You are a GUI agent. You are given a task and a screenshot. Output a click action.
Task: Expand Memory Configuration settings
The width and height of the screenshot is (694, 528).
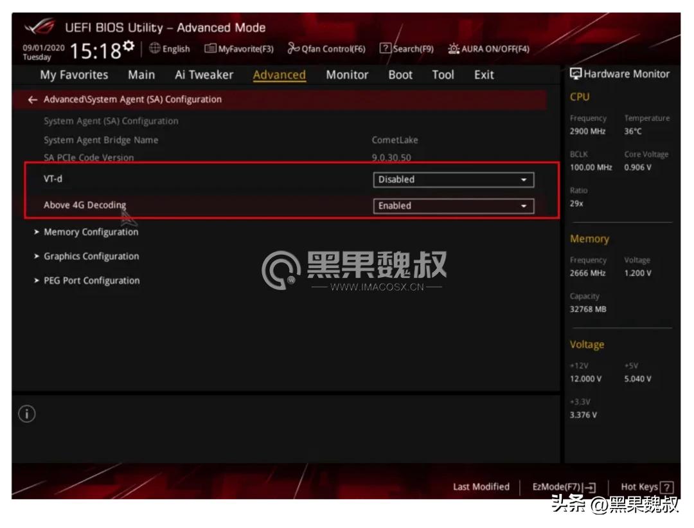pos(90,232)
